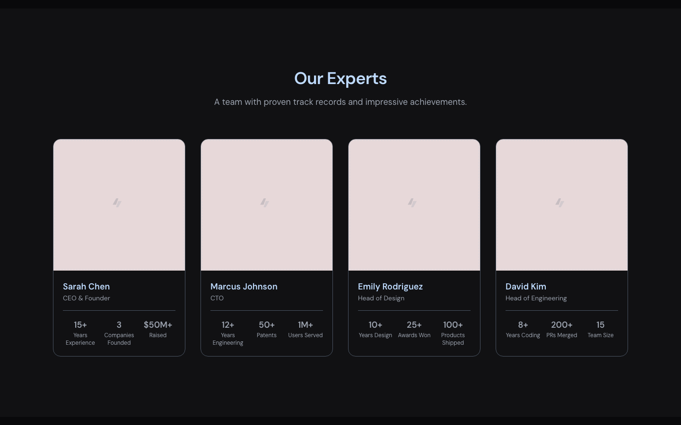Click the 3 Companies Founded stat
Viewport: 681px width, 425px height.
(x=119, y=333)
